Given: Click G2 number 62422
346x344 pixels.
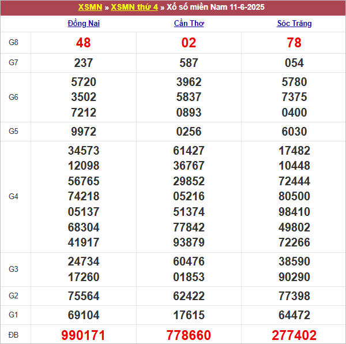Looking at the screenshot, I should pos(189,296).
